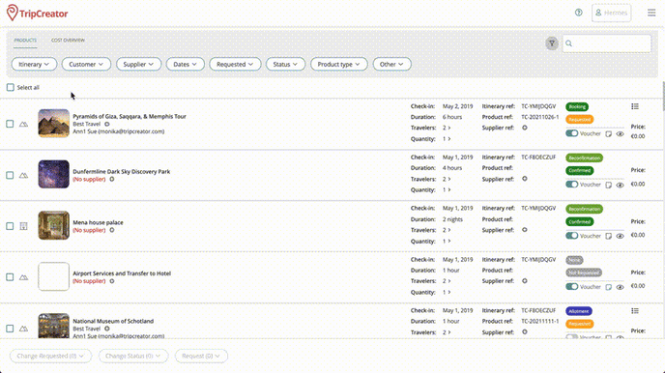Click the Allotment badge in National Museum row

click(578, 311)
